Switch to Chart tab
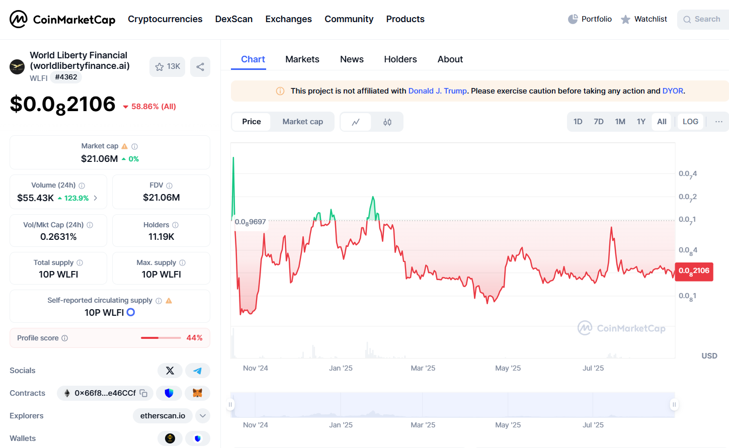 click(253, 59)
